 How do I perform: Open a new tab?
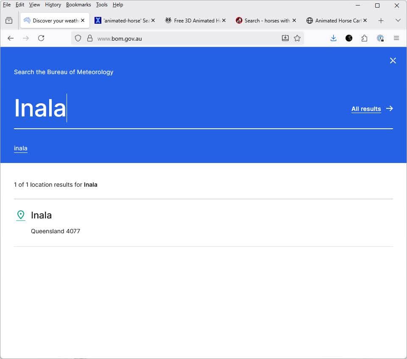click(x=381, y=20)
